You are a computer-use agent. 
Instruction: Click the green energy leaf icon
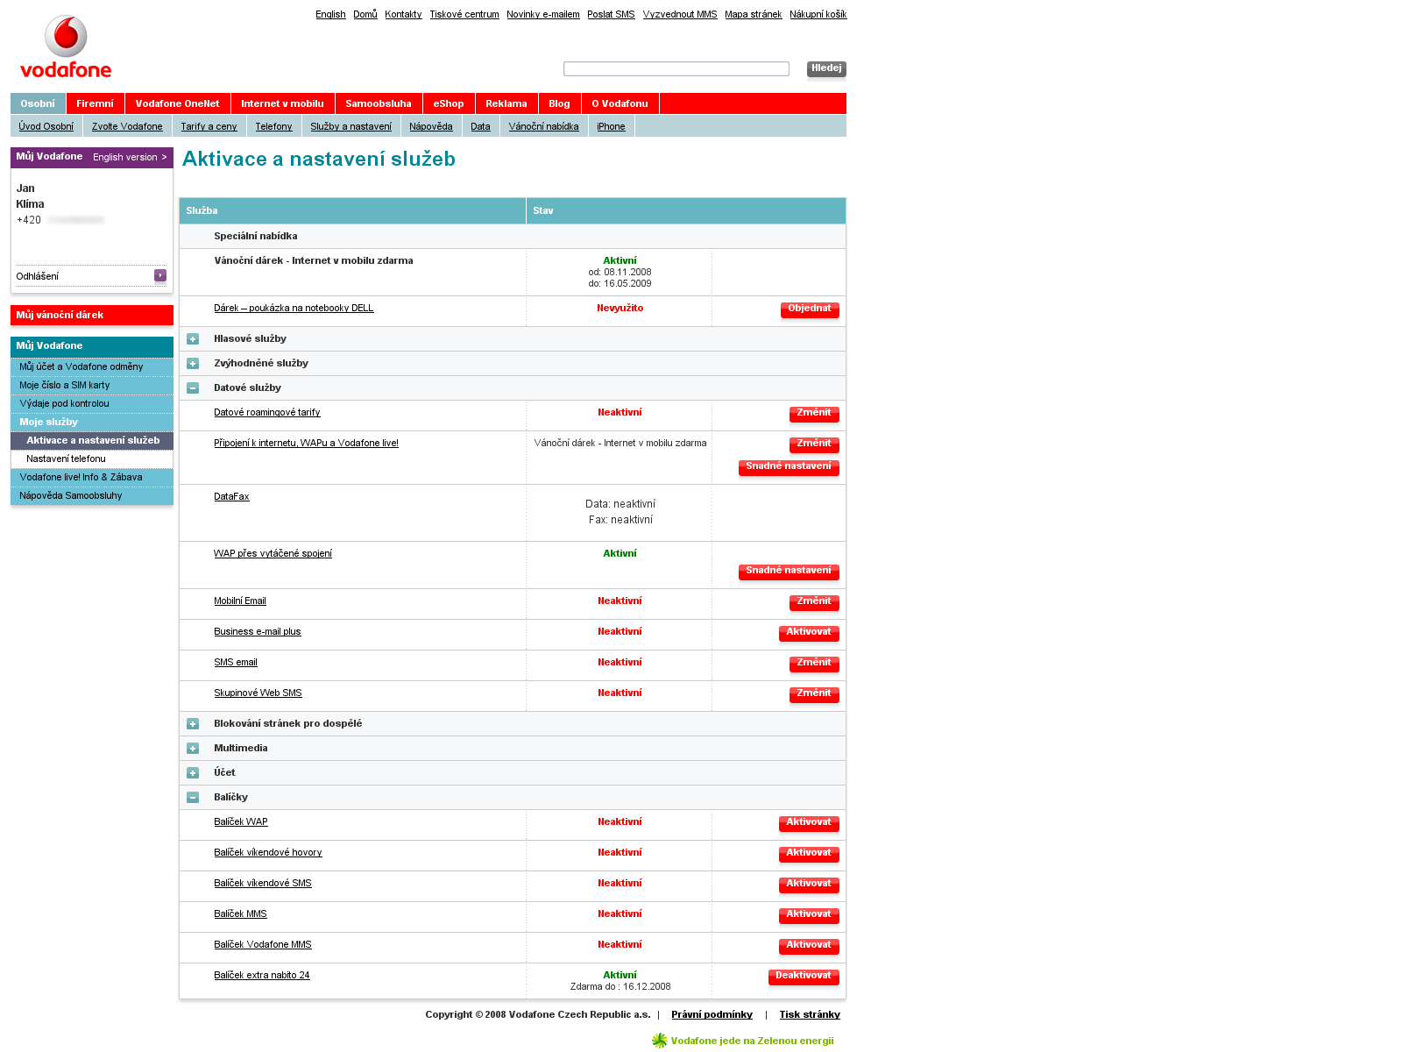(x=660, y=1041)
